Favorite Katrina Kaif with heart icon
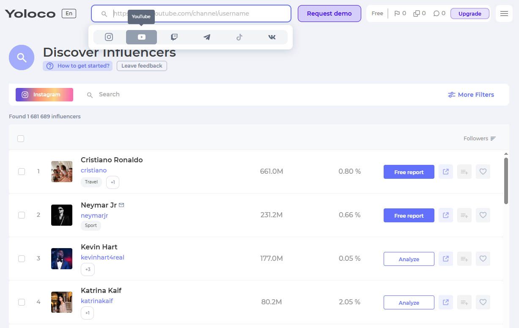The height and width of the screenshot is (328, 519). click(483, 302)
